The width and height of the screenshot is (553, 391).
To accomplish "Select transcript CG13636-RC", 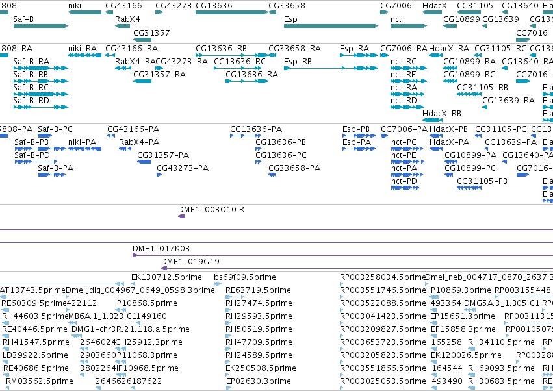I will coord(240,62).
